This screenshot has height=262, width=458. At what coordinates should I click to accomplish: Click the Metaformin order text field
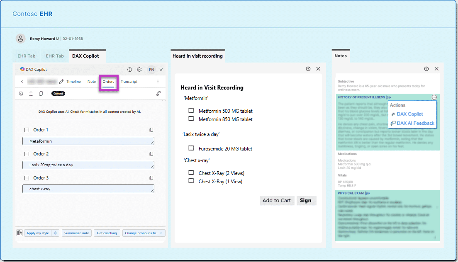[x=88, y=141]
